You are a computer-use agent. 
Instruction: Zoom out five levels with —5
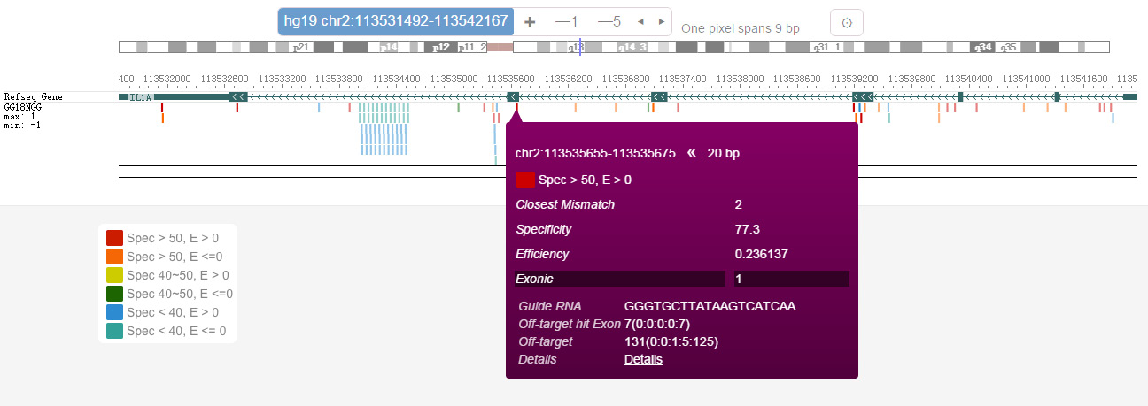pyautogui.click(x=609, y=21)
